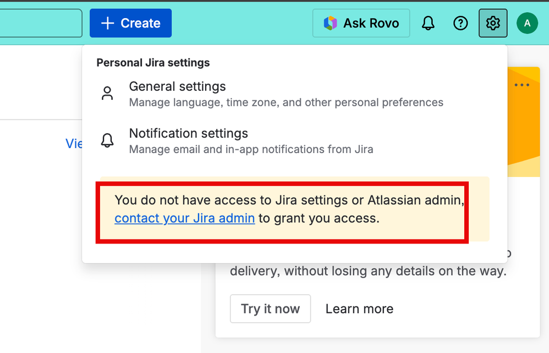
Task: Open notifications bell in top bar
Action: pyautogui.click(x=428, y=23)
